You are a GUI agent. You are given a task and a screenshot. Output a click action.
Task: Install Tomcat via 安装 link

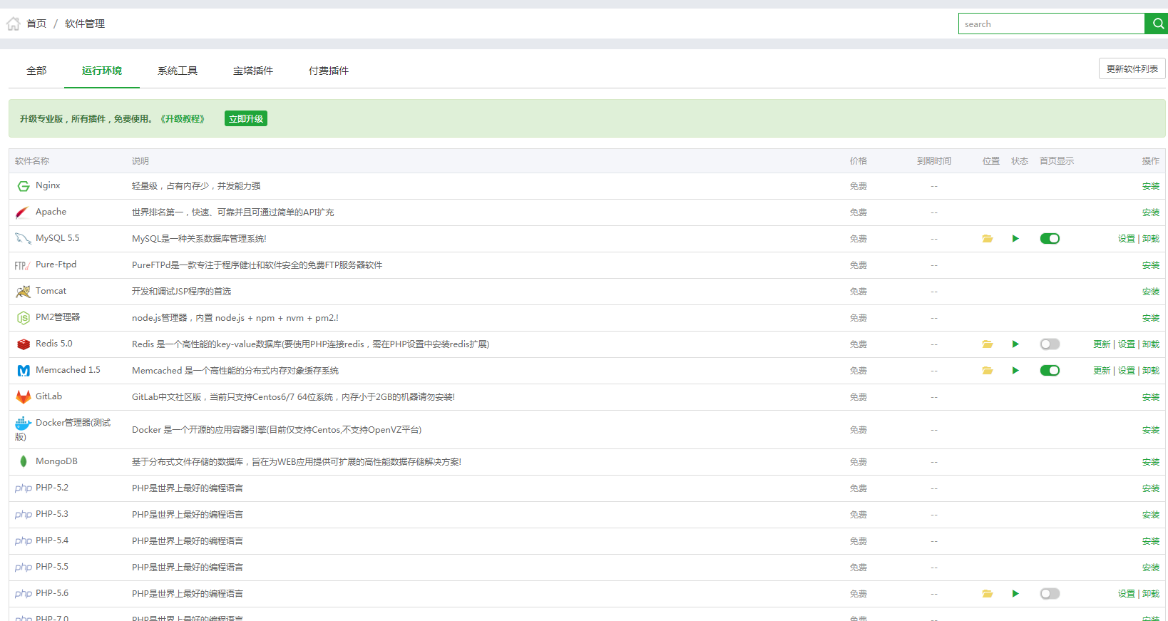point(1151,292)
